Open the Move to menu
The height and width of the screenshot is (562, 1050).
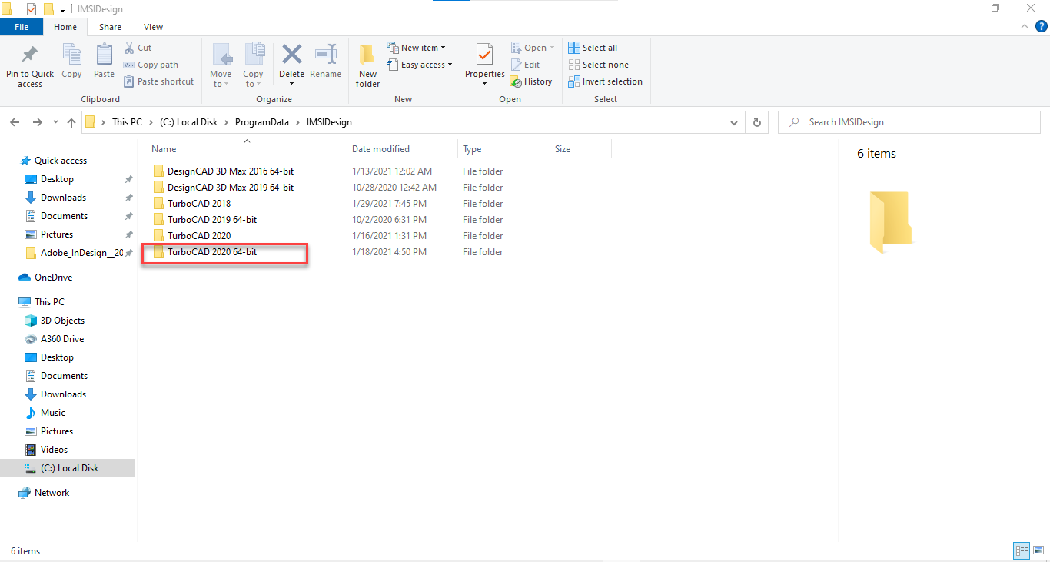pos(221,65)
